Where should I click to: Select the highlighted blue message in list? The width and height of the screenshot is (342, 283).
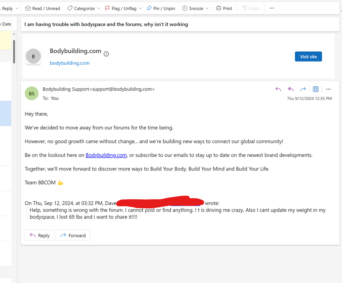[x=6, y=114]
